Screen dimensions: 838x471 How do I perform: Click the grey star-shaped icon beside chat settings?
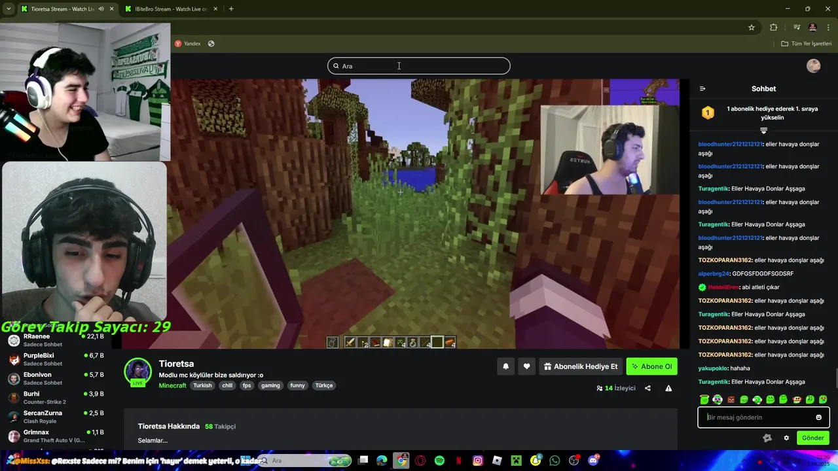pos(767,438)
